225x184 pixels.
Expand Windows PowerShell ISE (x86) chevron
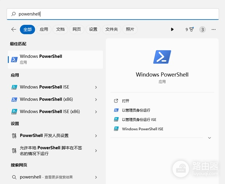click(x=96, y=112)
